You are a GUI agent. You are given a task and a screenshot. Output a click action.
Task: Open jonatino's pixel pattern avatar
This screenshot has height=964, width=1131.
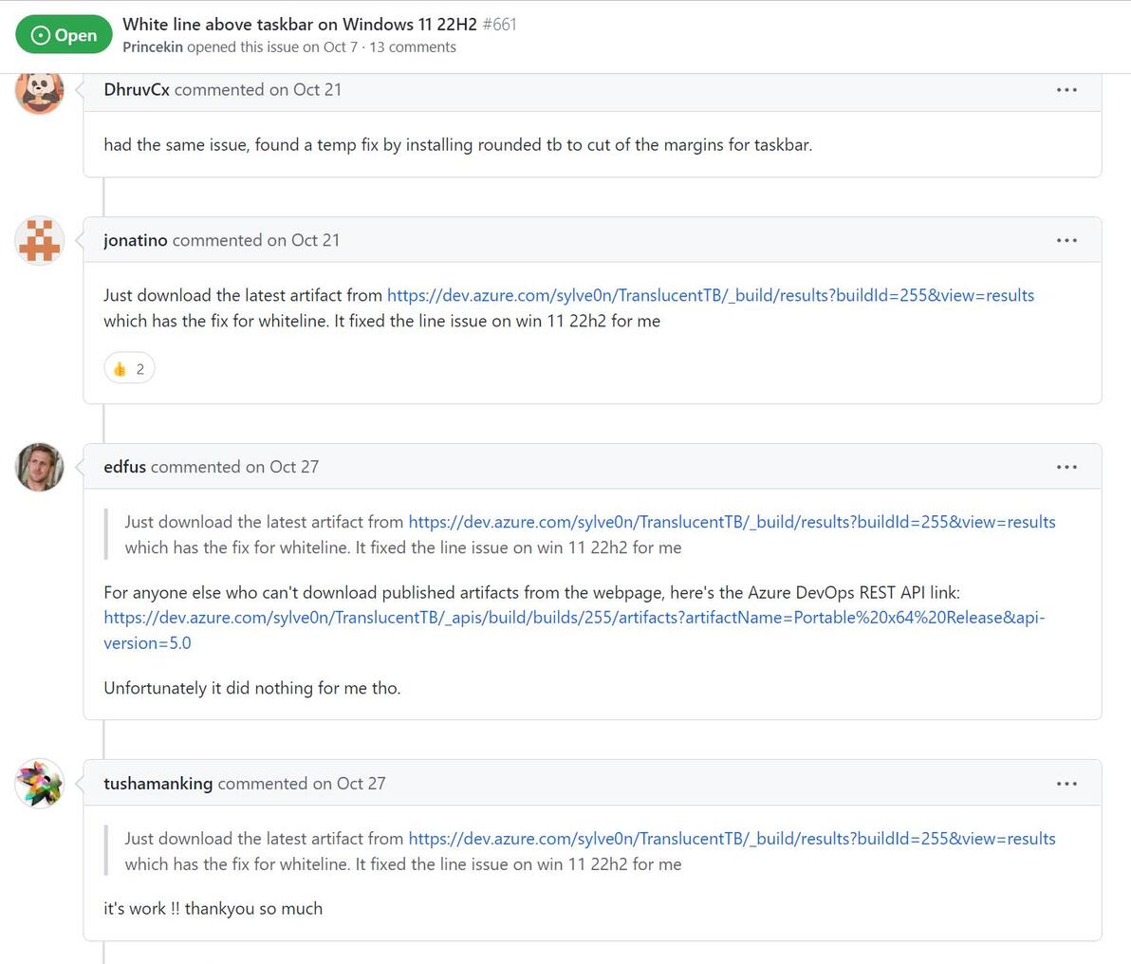pos(40,240)
